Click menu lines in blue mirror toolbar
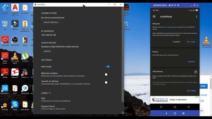The height and width of the screenshot is (119, 212). point(183,113)
